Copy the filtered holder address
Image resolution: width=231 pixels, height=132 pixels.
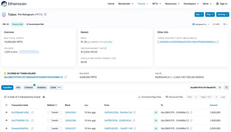point(66,77)
